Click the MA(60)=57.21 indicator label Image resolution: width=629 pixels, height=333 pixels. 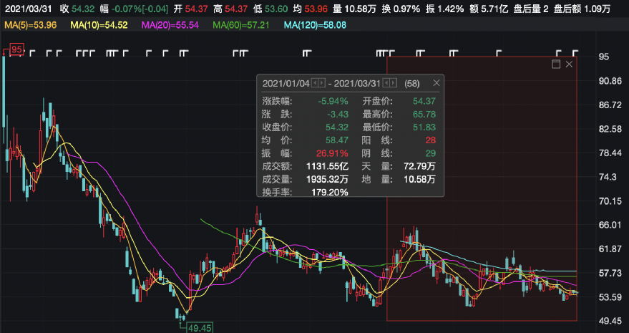(241, 25)
